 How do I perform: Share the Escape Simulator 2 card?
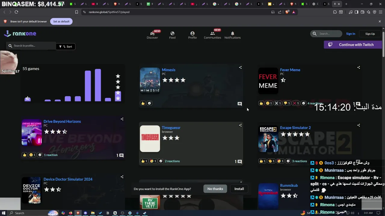point(359,125)
